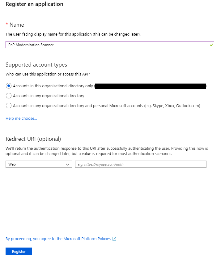This screenshot has height=259, width=221.
Task: Click the green validation checkmark in Name field
Action: 211,45
